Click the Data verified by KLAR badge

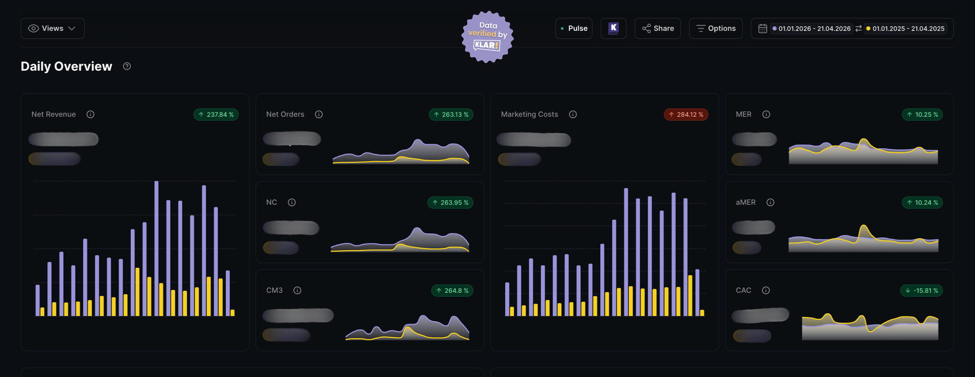(487, 37)
